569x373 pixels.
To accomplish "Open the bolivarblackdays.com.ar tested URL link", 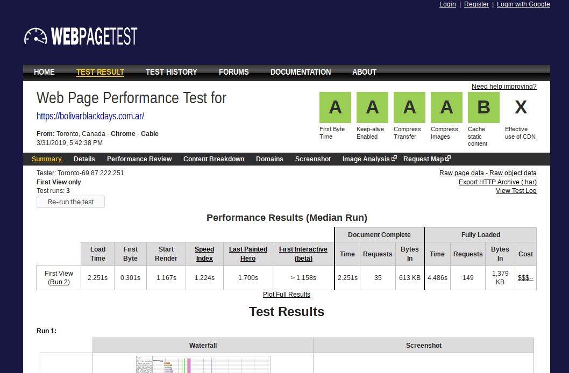I will 90,116.
